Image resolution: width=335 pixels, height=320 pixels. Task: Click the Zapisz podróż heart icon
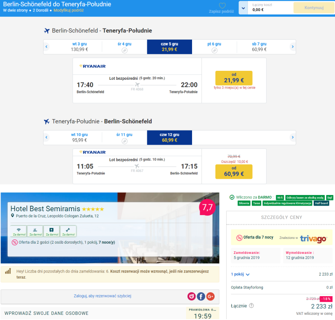click(x=222, y=6)
